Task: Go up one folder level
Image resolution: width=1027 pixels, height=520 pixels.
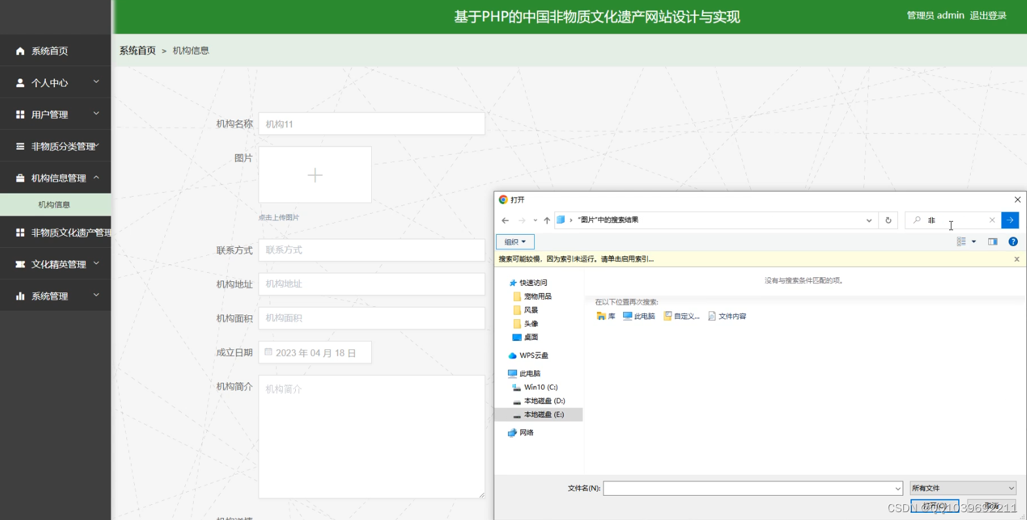Action: coord(547,220)
